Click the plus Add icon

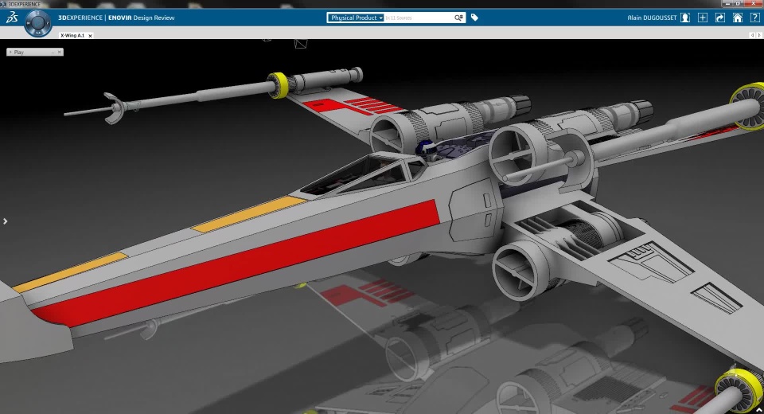click(x=703, y=18)
